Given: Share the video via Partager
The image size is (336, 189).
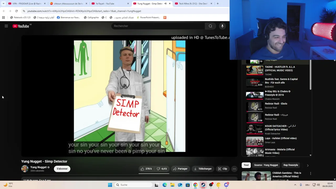Looking at the screenshot, I should 180,169.
